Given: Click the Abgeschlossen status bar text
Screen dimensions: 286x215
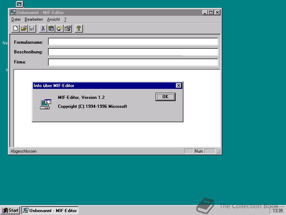Looking at the screenshot, I should (24, 151).
